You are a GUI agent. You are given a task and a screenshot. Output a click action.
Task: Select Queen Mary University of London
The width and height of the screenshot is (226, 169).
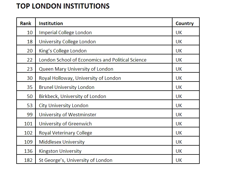76,69
